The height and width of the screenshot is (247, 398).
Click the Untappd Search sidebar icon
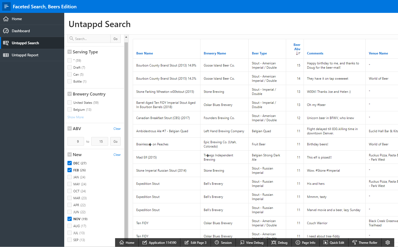click(x=6, y=43)
